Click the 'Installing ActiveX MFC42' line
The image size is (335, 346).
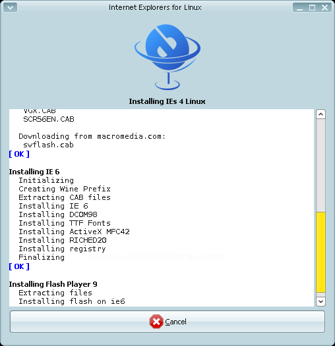(74, 232)
